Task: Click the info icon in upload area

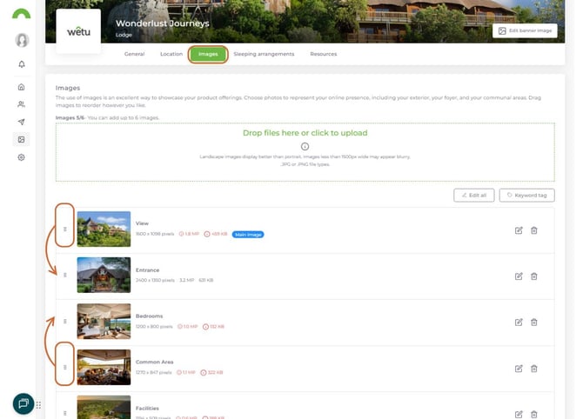Action: tap(305, 146)
